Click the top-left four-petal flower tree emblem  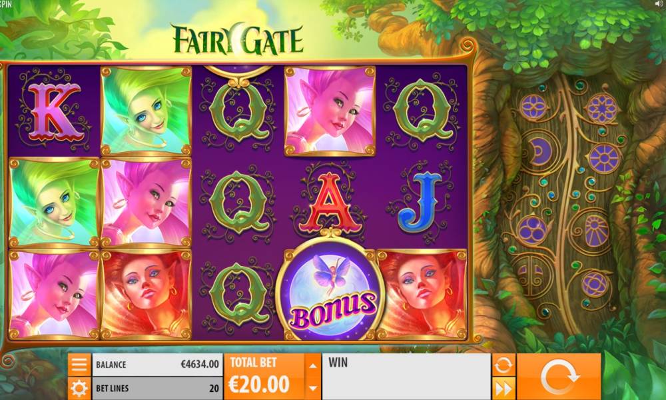pyautogui.click(x=533, y=107)
